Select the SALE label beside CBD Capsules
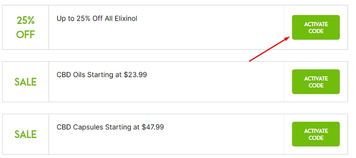The image size is (356, 158). click(x=25, y=134)
